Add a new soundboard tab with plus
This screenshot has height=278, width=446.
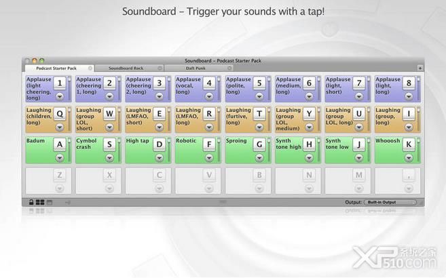(420, 68)
